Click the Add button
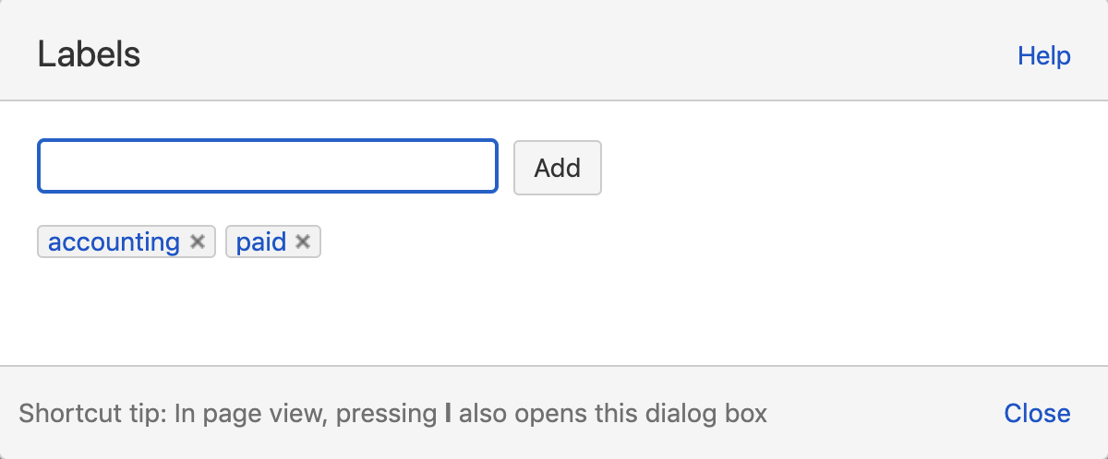This screenshot has width=1108, height=459. point(558,168)
